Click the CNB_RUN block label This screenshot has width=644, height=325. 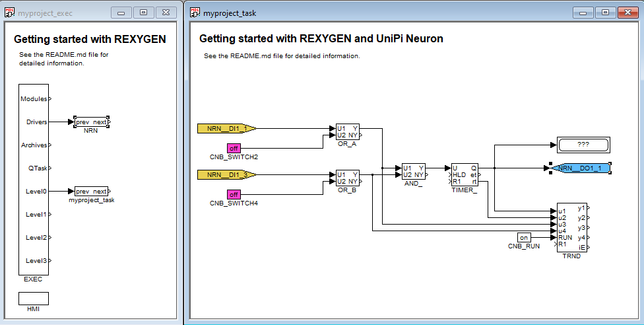click(x=524, y=246)
